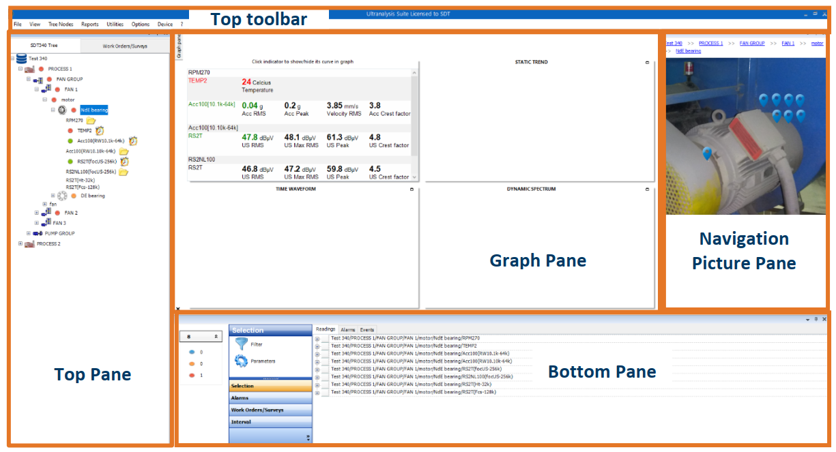The height and width of the screenshot is (452, 836).
Task: Toggle the TEMP2 curve indicator in graph pane
Action: (x=197, y=80)
